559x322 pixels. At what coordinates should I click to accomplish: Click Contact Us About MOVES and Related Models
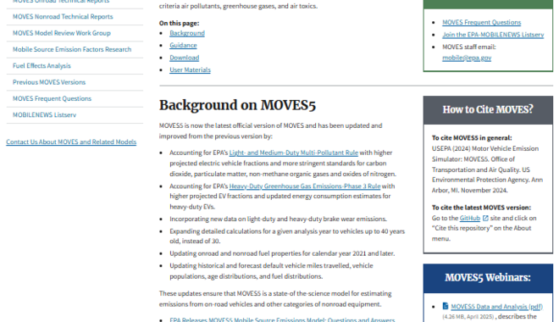click(x=71, y=142)
